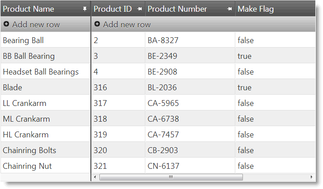Pin the Product ID column
The height and width of the screenshot is (189, 323).
139,9
